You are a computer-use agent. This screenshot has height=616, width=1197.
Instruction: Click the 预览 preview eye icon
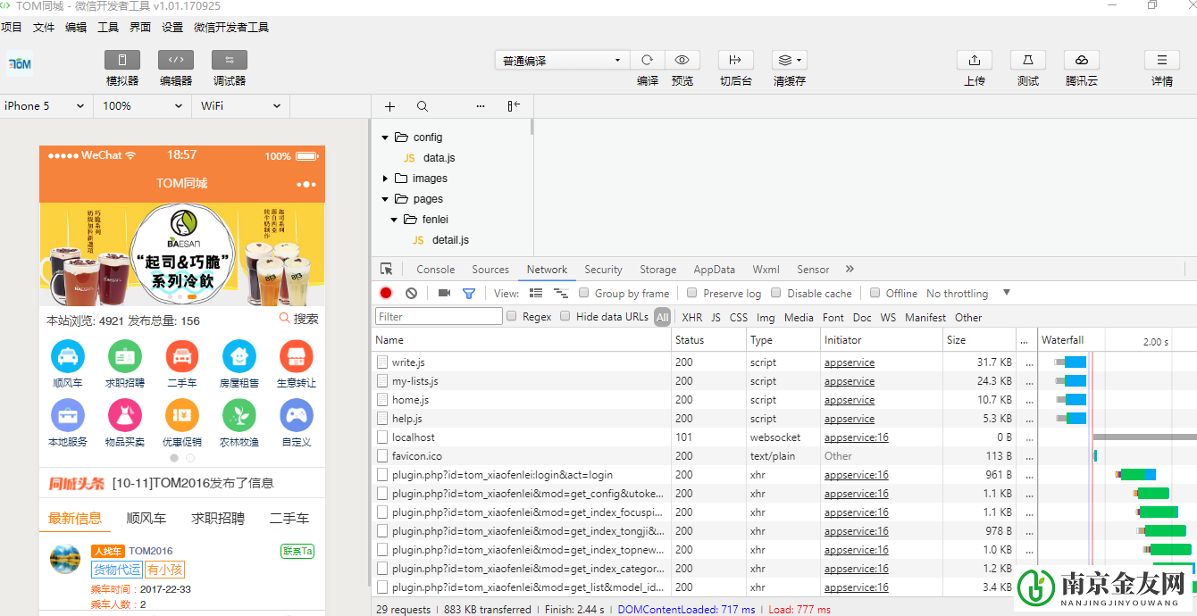point(682,61)
